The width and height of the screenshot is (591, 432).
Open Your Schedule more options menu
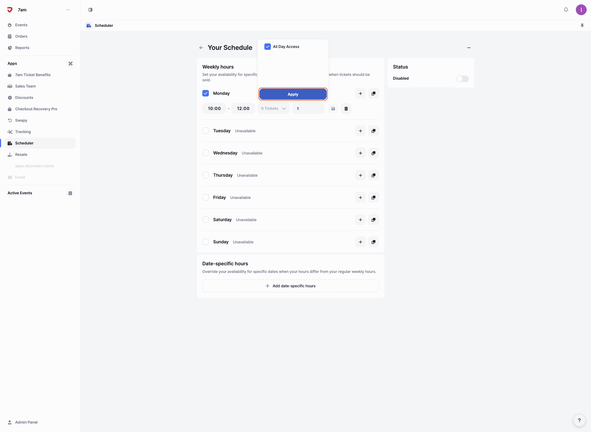coord(469,48)
